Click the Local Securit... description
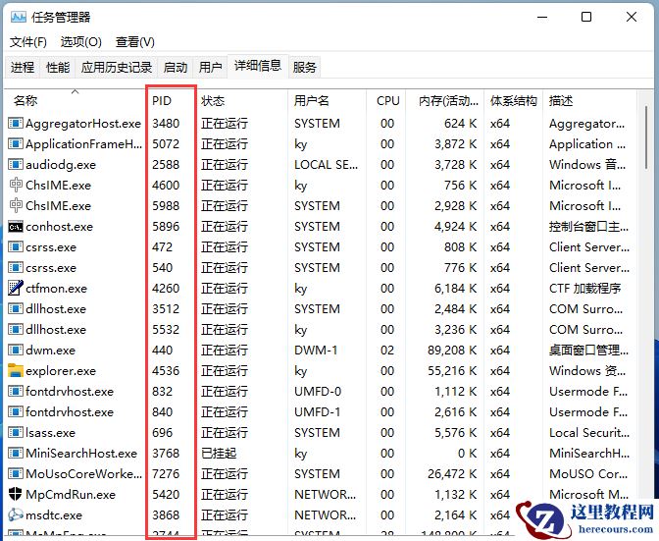The height and width of the screenshot is (541, 659). [x=589, y=432]
